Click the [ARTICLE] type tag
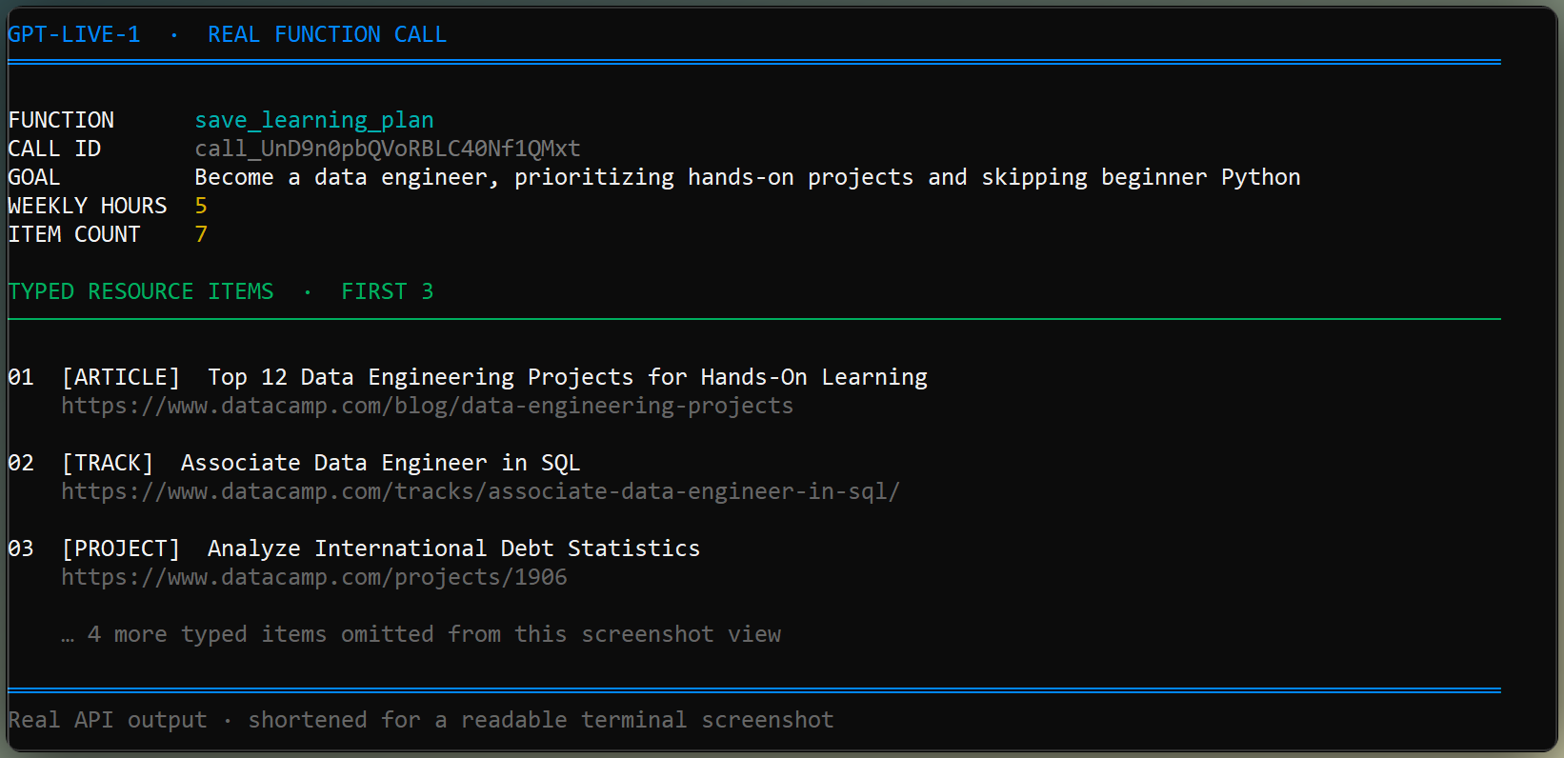The image size is (1564, 758). (x=121, y=378)
